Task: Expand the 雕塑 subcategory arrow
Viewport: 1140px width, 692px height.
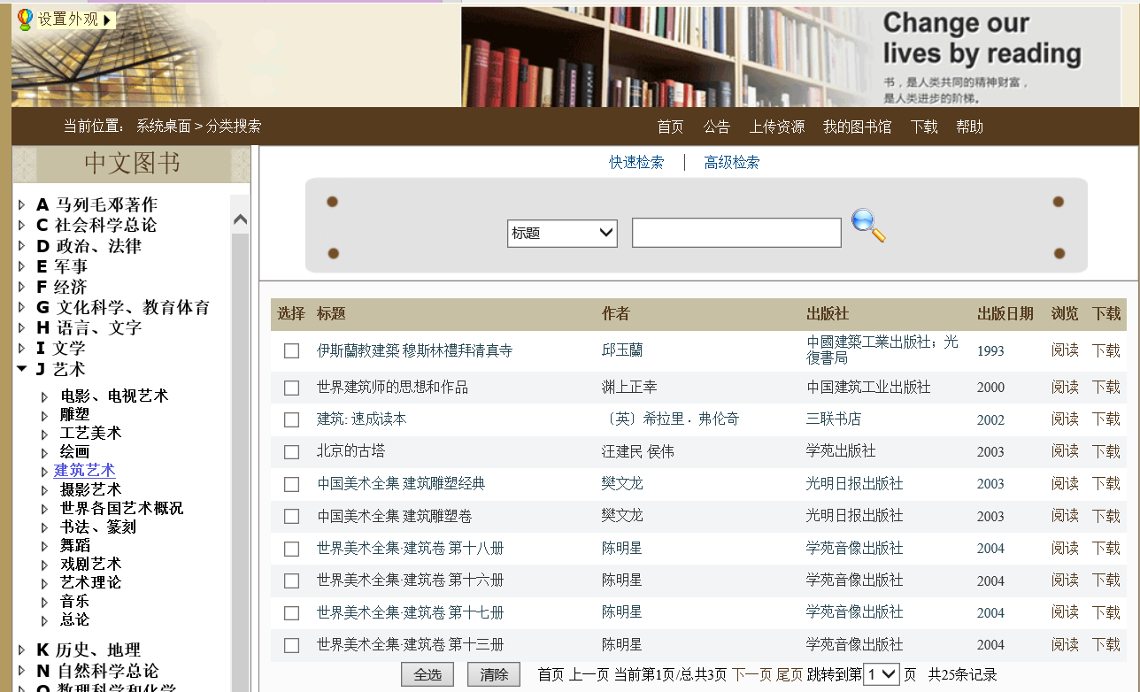Action: 45,415
